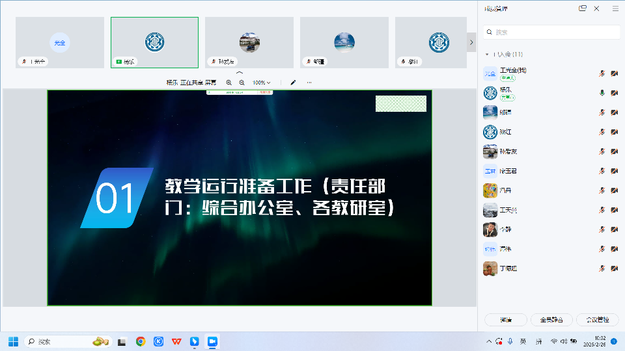Show next participants with right arrow

[x=471, y=42]
